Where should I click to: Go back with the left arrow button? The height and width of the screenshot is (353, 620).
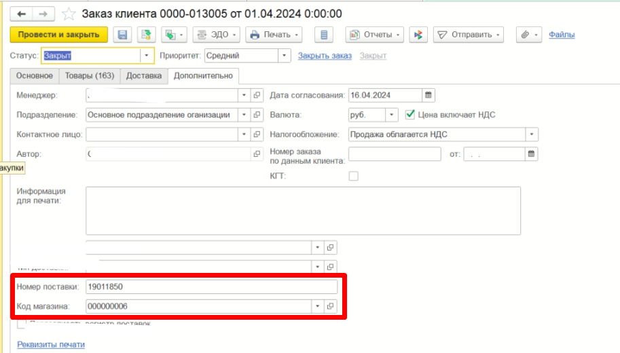click(21, 14)
